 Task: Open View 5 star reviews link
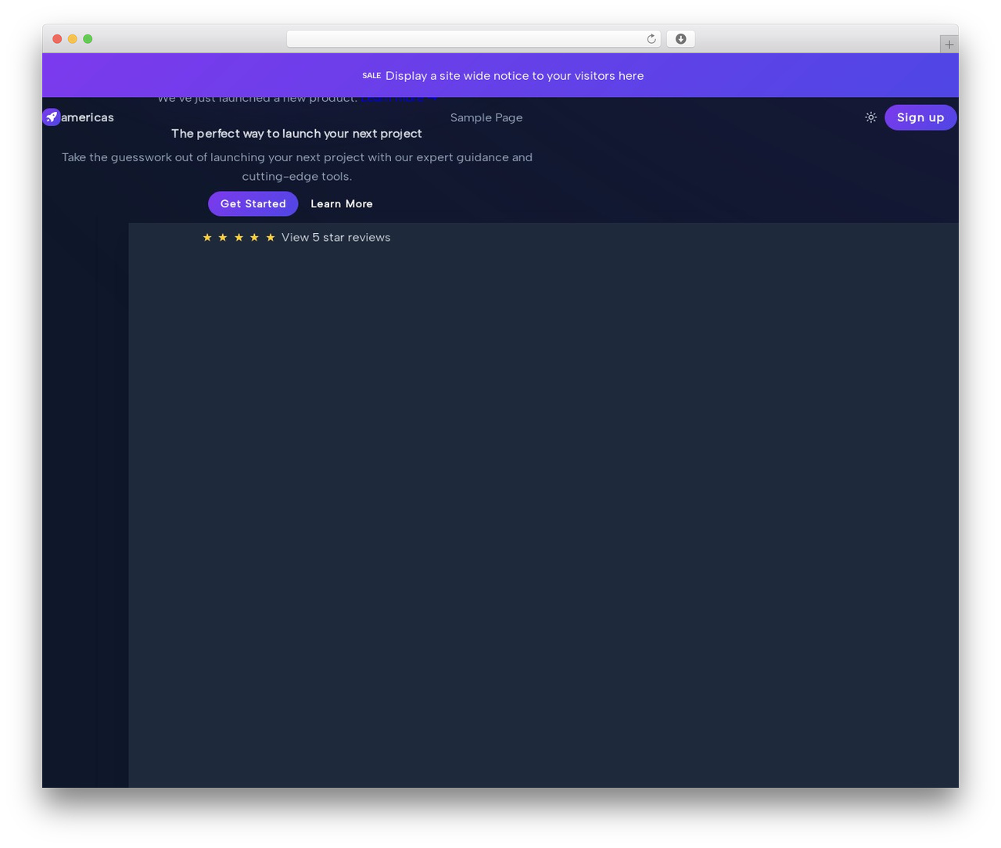335,237
